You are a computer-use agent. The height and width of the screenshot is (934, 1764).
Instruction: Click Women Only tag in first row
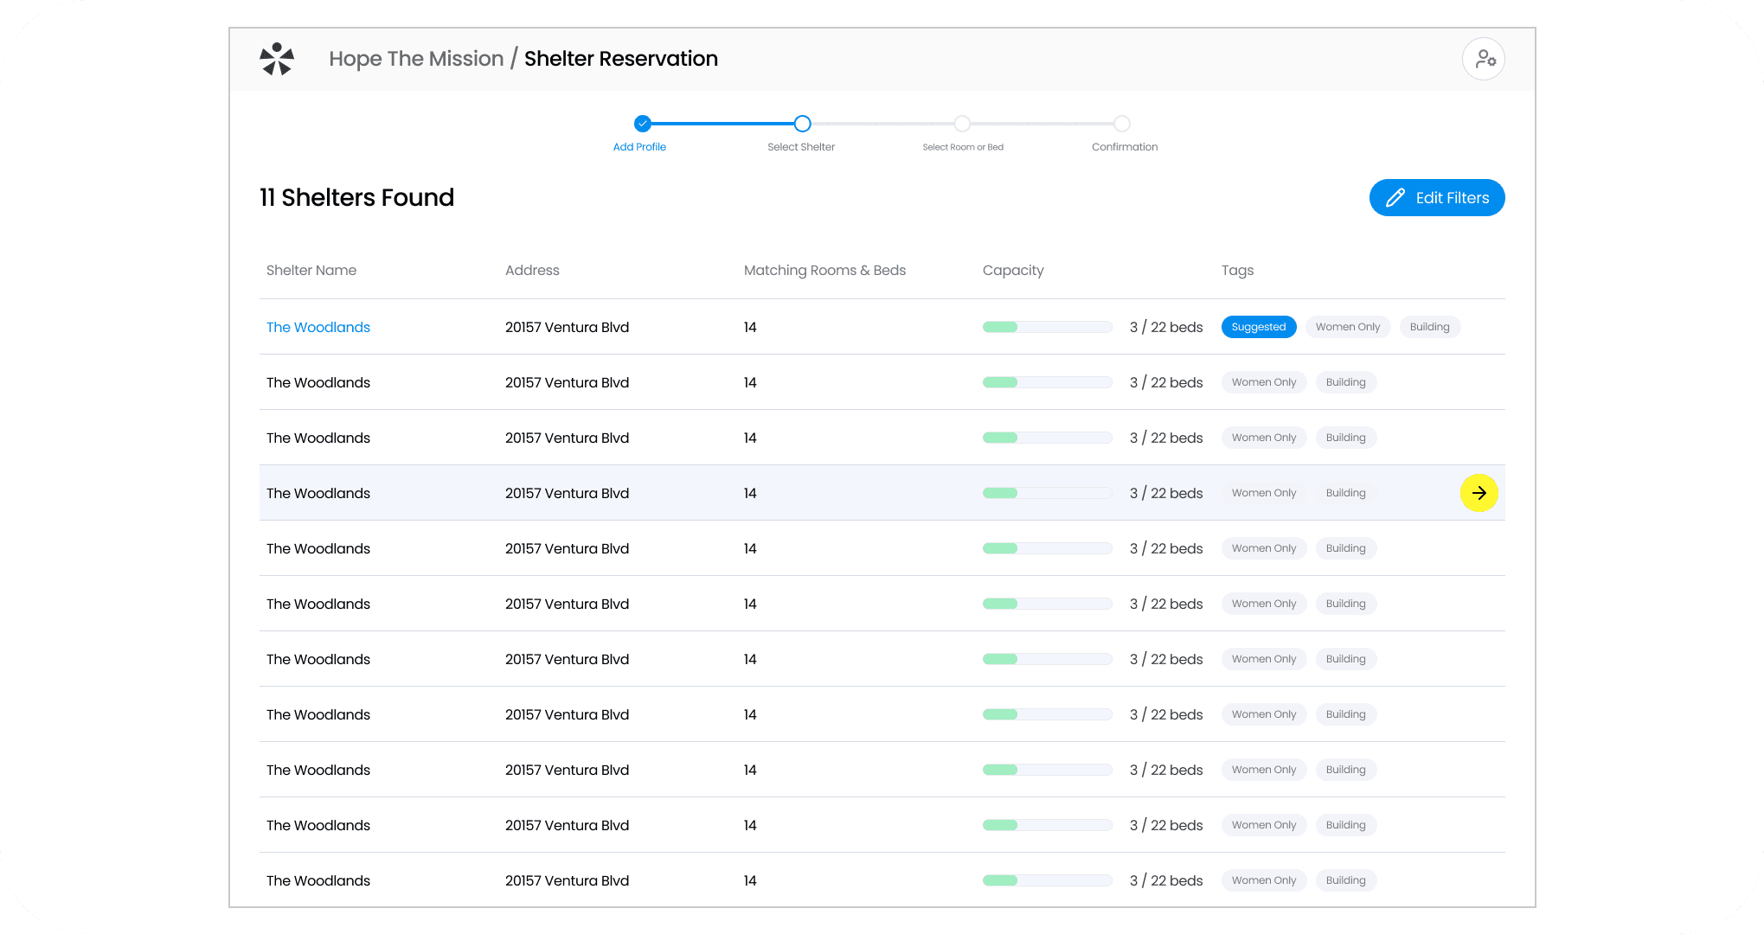click(x=1347, y=327)
